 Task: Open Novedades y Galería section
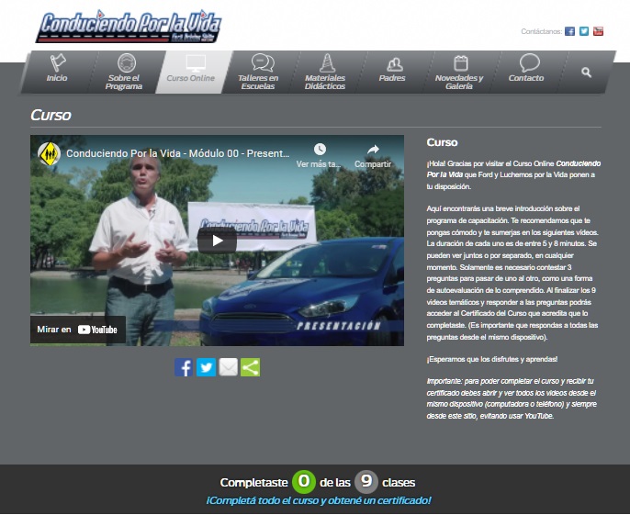(x=459, y=73)
